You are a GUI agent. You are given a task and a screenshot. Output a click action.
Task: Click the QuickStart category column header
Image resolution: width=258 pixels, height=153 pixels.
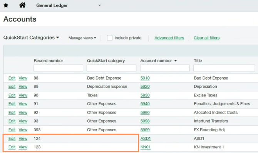tap(106, 61)
